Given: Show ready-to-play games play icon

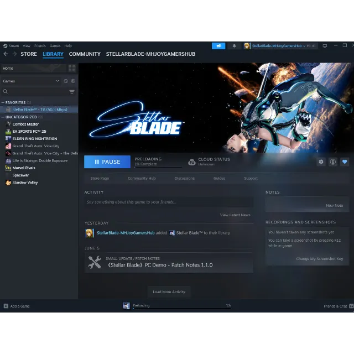Looking at the screenshot, I should click(x=73, y=81).
